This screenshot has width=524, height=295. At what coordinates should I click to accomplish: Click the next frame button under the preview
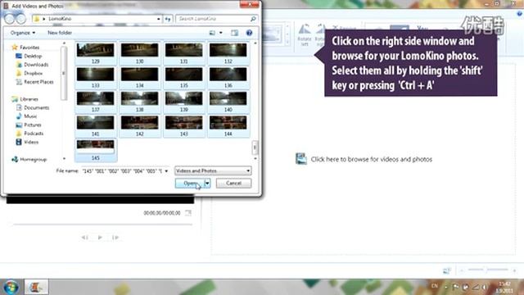tap(115, 238)
